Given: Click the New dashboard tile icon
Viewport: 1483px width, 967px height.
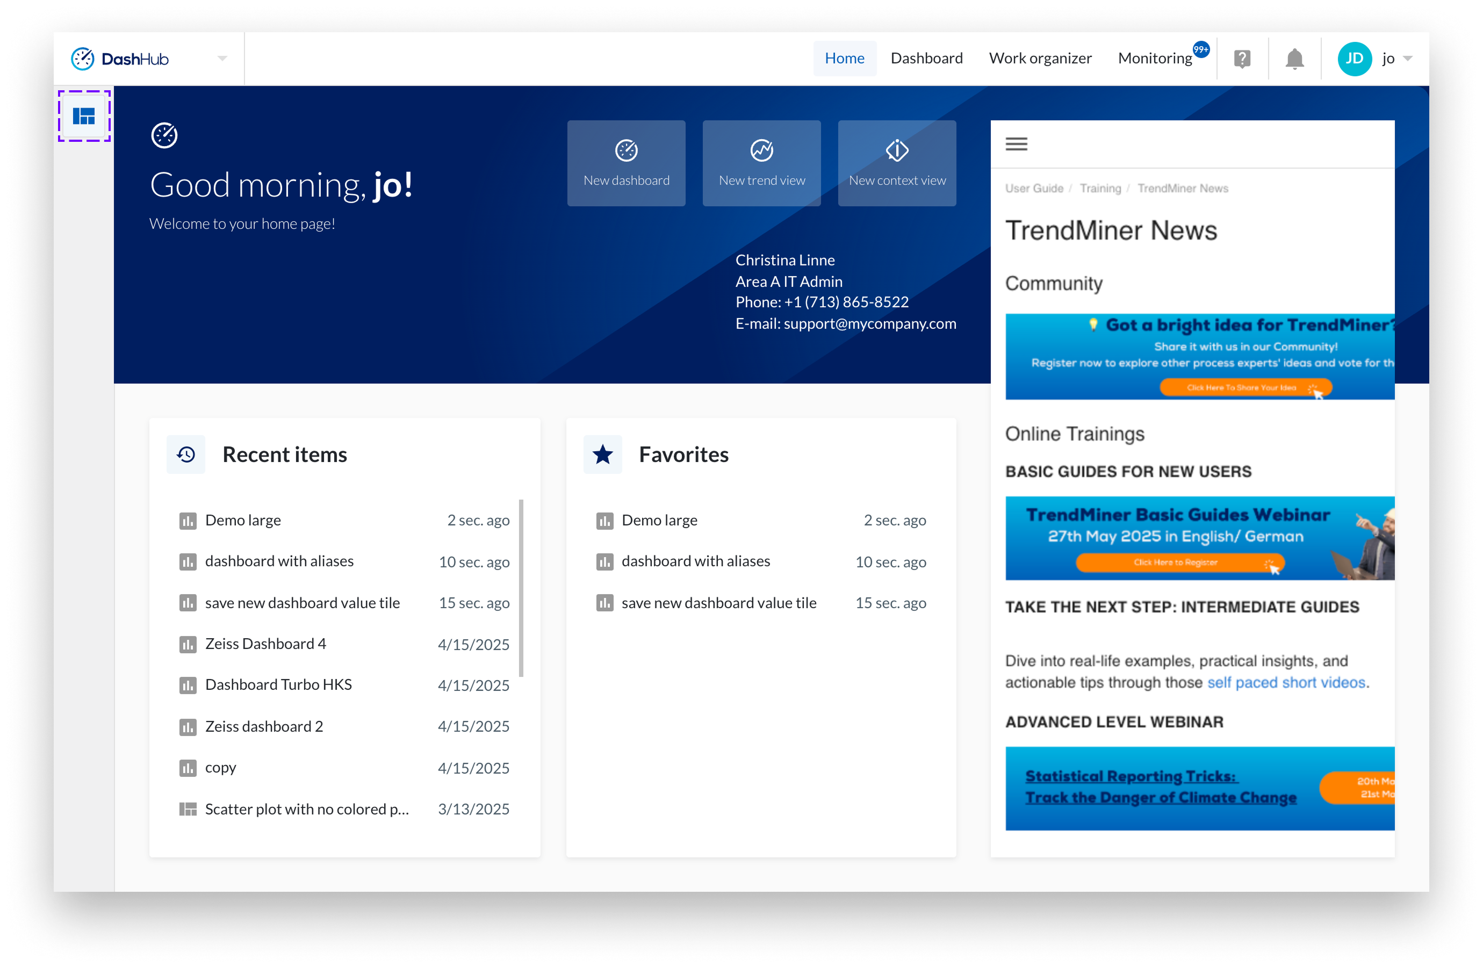Looking at the screenshot, I should tap(626, 150).
